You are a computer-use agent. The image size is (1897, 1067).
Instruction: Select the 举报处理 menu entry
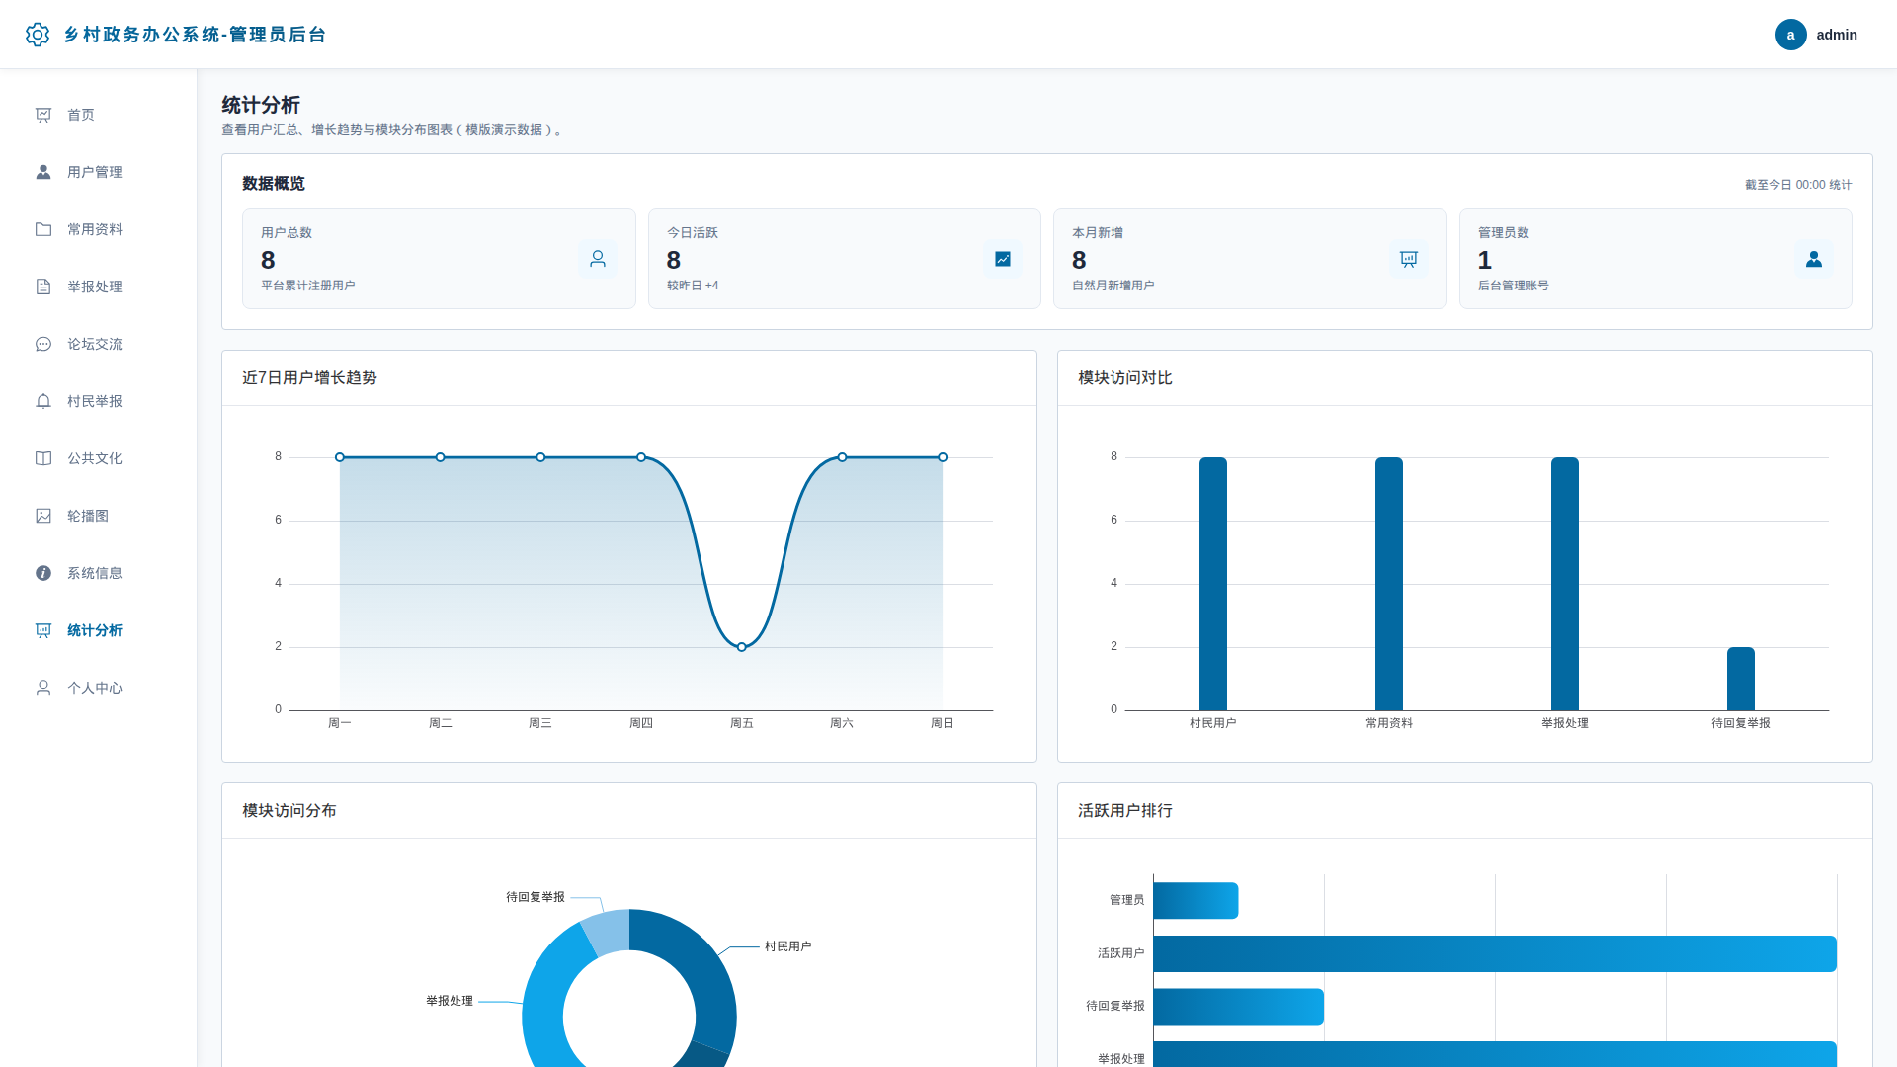click(x=99, y=287)
